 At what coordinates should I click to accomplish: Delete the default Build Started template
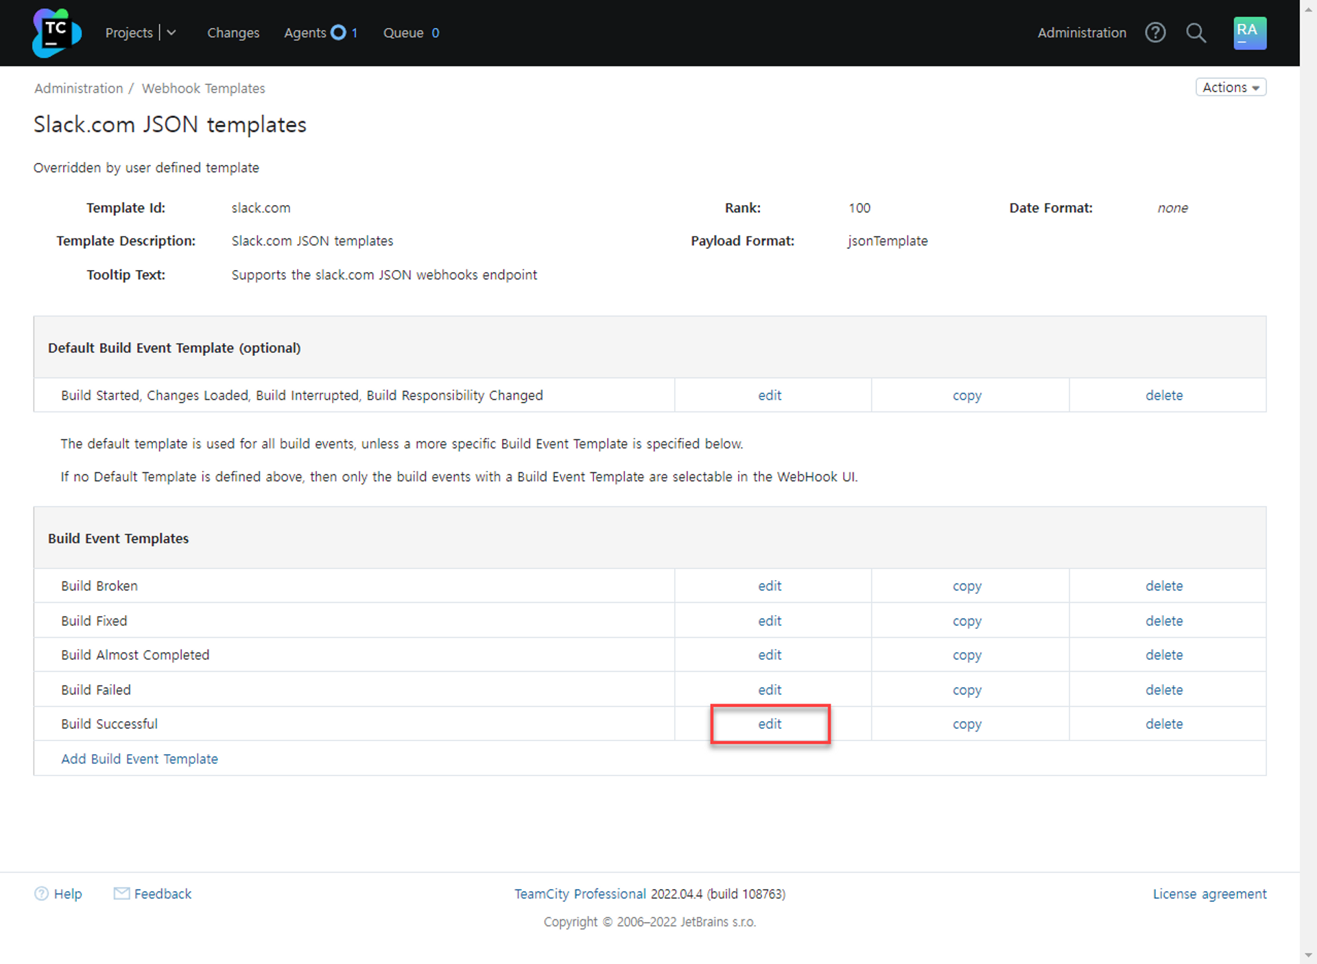click(x=1164, y=395)
